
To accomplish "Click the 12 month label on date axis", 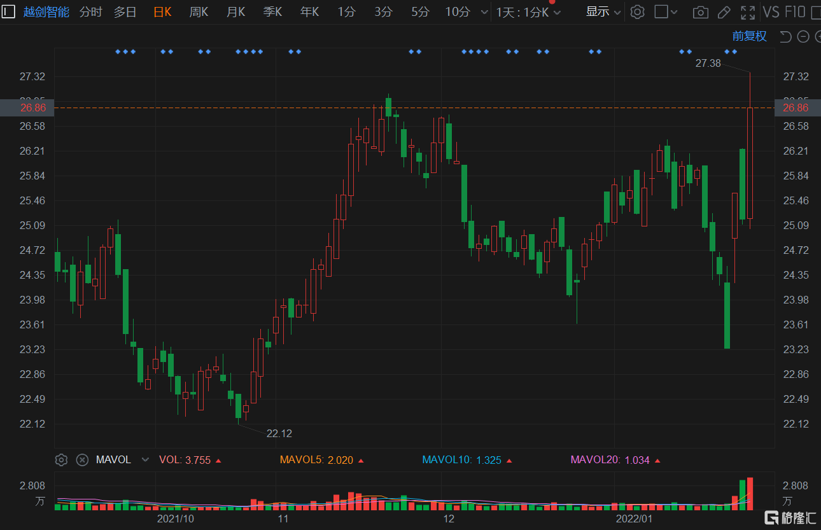I will pyautogui.click(x=449, y=519).
